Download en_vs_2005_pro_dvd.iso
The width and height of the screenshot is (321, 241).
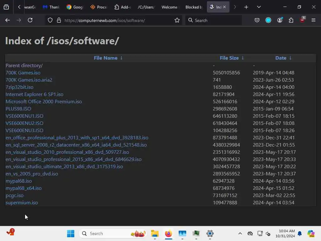click(32, 174)
